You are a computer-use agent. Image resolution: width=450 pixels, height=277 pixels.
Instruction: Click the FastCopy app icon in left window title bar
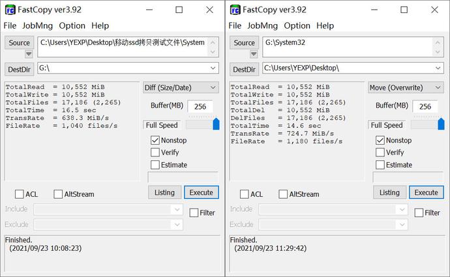10,10
